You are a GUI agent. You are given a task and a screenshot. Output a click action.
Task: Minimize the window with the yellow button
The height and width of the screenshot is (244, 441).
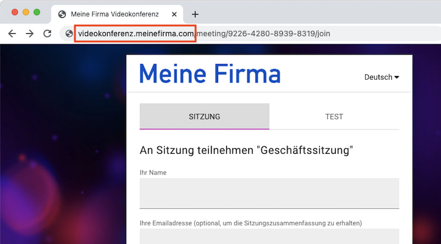[26, 12]
